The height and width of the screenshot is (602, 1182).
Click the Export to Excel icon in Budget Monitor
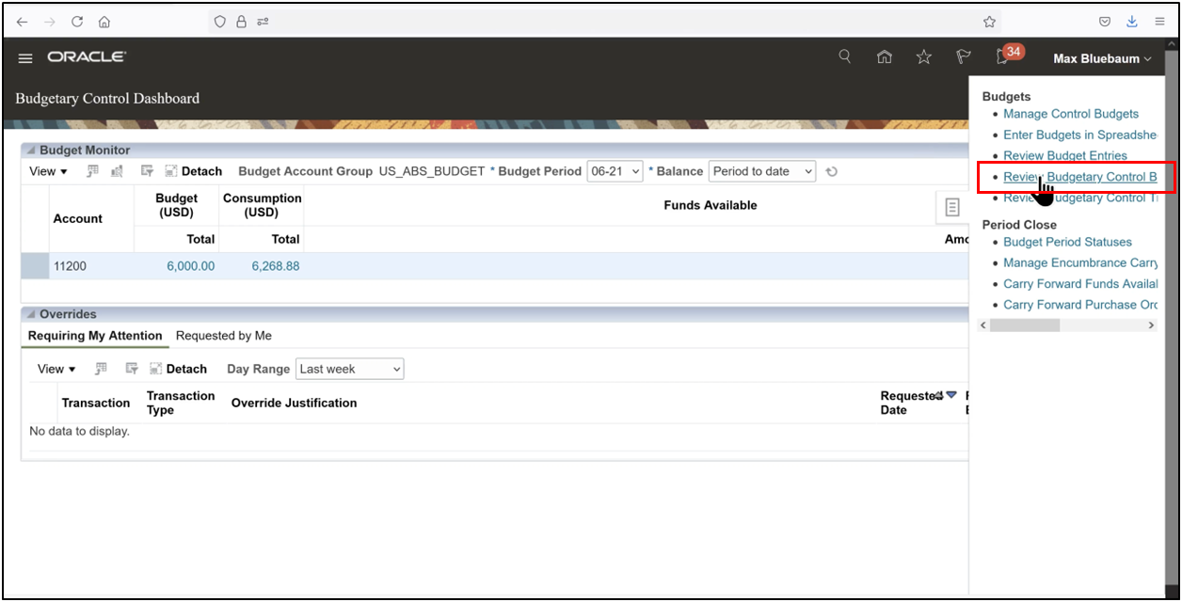click(x=92, y=171)
